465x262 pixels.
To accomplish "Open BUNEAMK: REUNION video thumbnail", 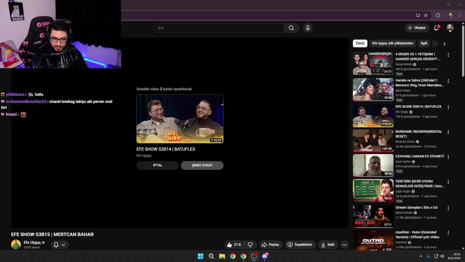I will 373,140.
